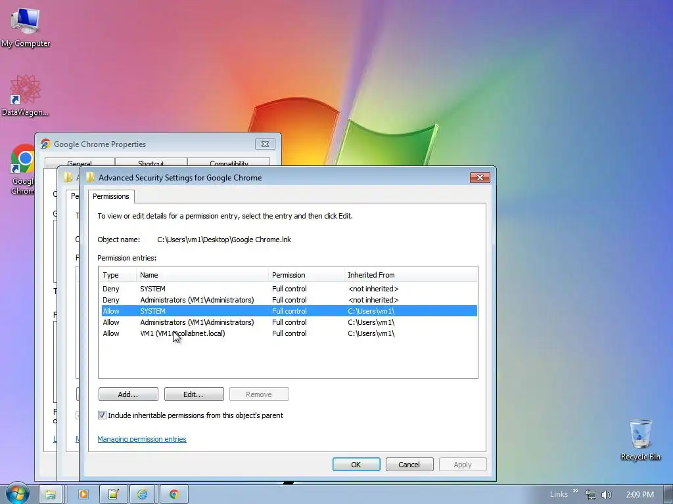
Task: Click the Inherited From column header
Action: coord(410,275)
